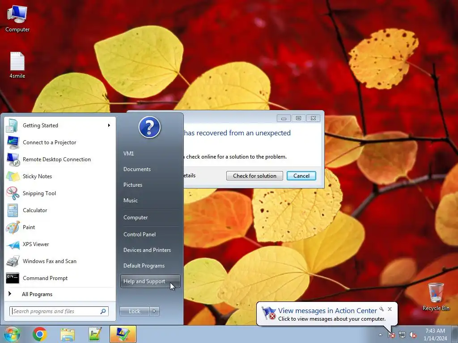Screen dimensions: 458x343
Task: Minimize the recovery dialog window
Action: point(283,118)
